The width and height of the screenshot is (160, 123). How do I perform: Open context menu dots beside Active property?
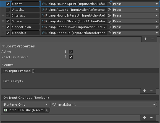tap(65, 51)
